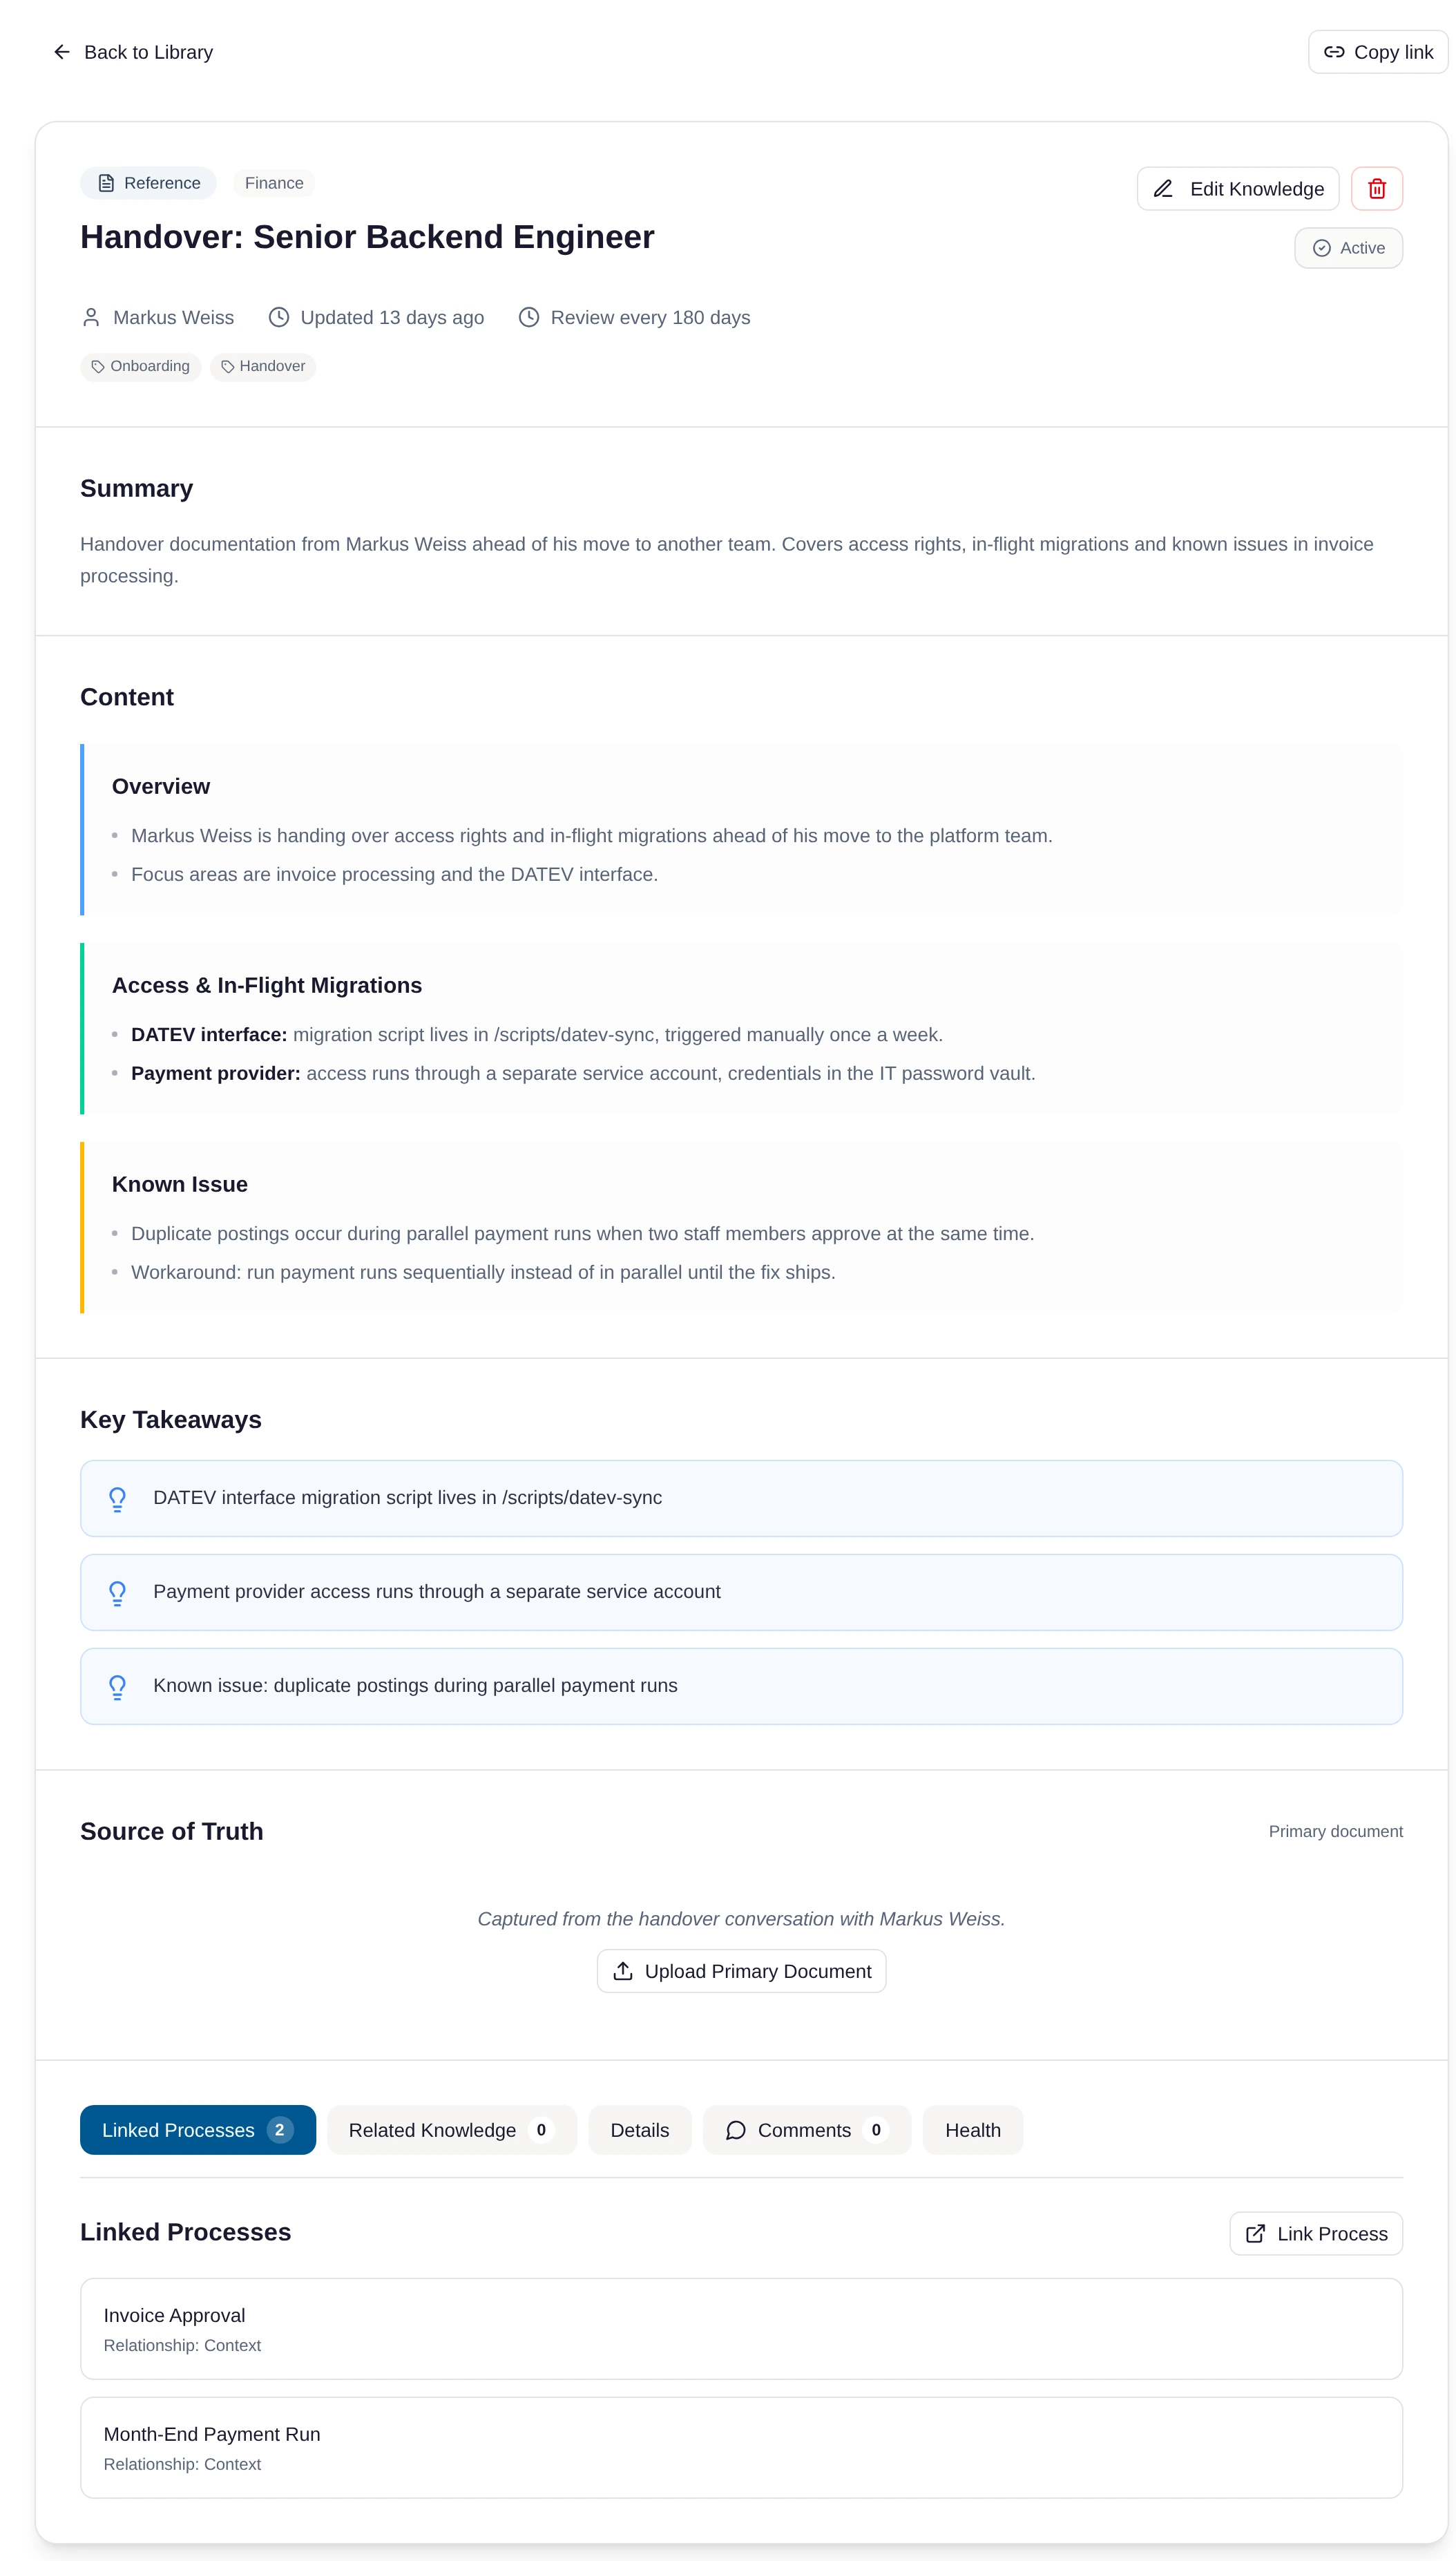Select the Linked Processes tab
This screenshot has width=1456, height=2561.
[198, 2130]
